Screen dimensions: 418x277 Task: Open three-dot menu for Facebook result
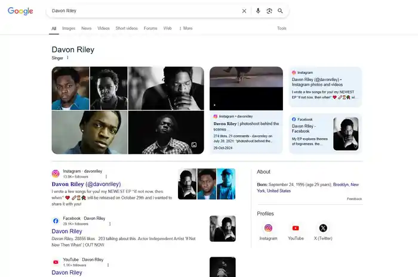(x=110, y=224)
